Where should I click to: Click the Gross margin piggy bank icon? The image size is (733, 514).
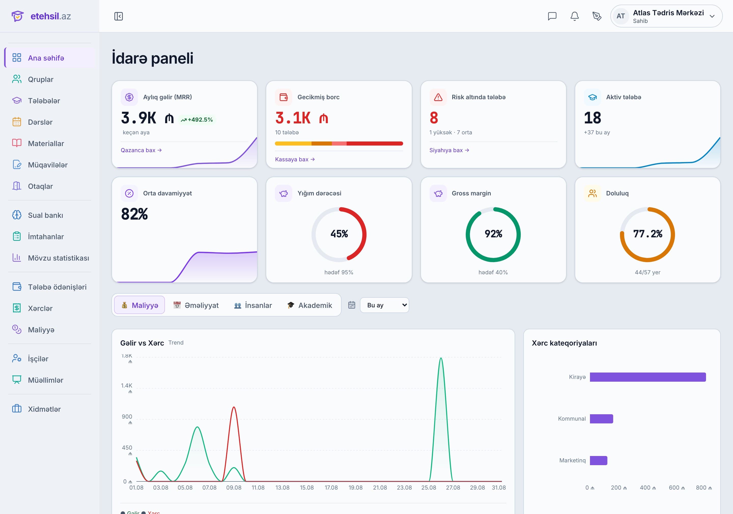[438, 193]
